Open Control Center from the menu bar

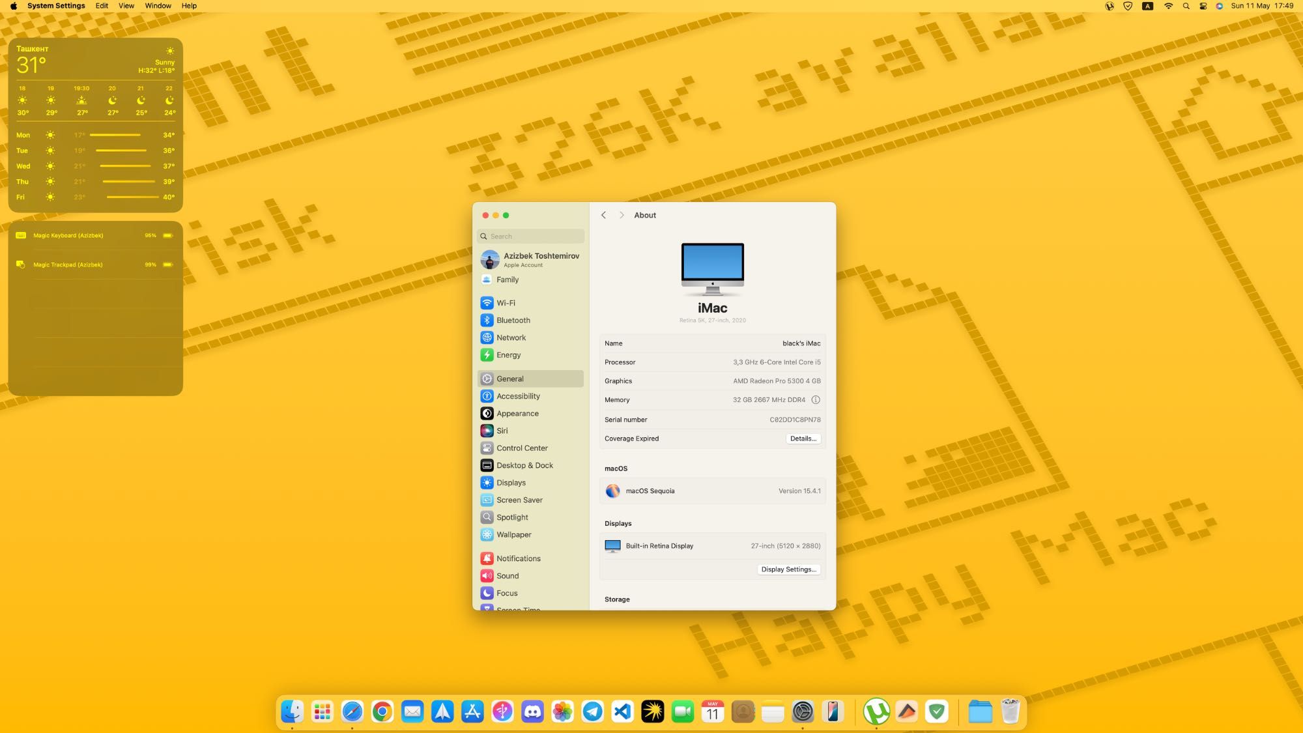click(x=1203, y=6)
